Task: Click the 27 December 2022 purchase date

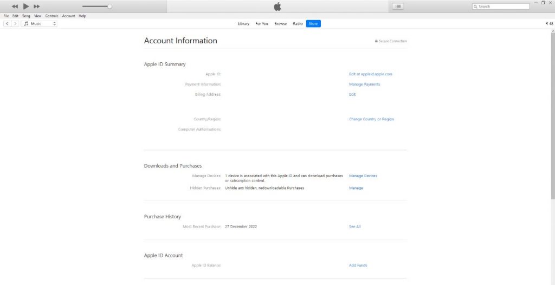Action: [x=241, y=226]
